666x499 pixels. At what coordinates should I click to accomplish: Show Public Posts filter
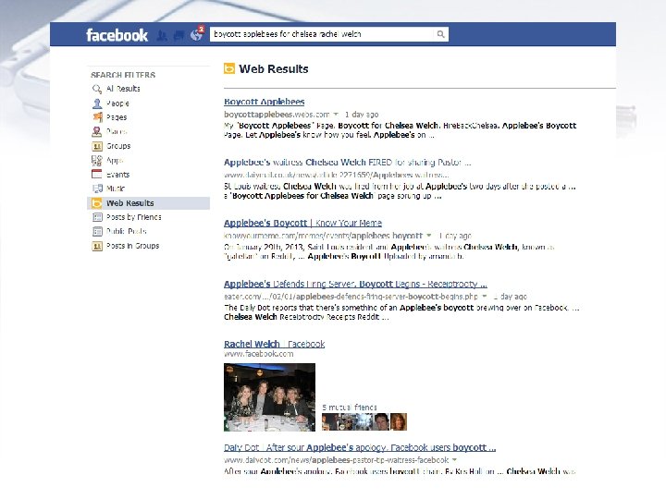pyautogui.click(x=127, y=231)
